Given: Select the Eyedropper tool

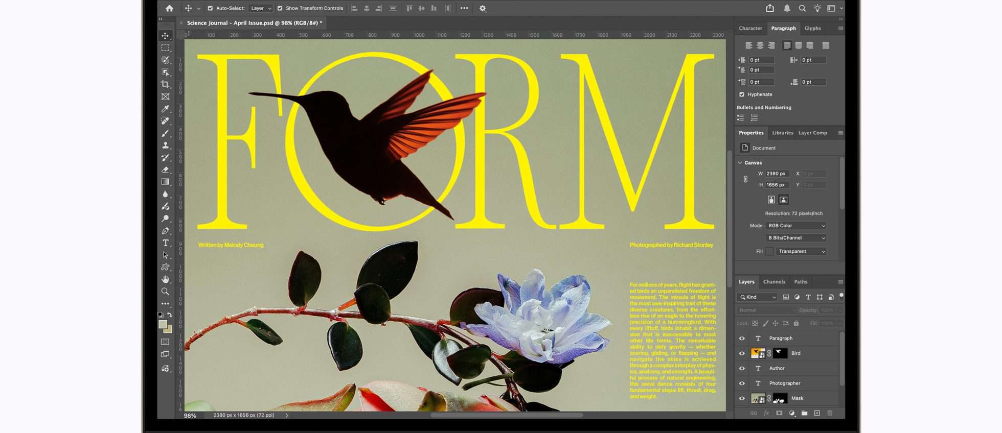Looking at the screenshot, I should tap(165, 109).
